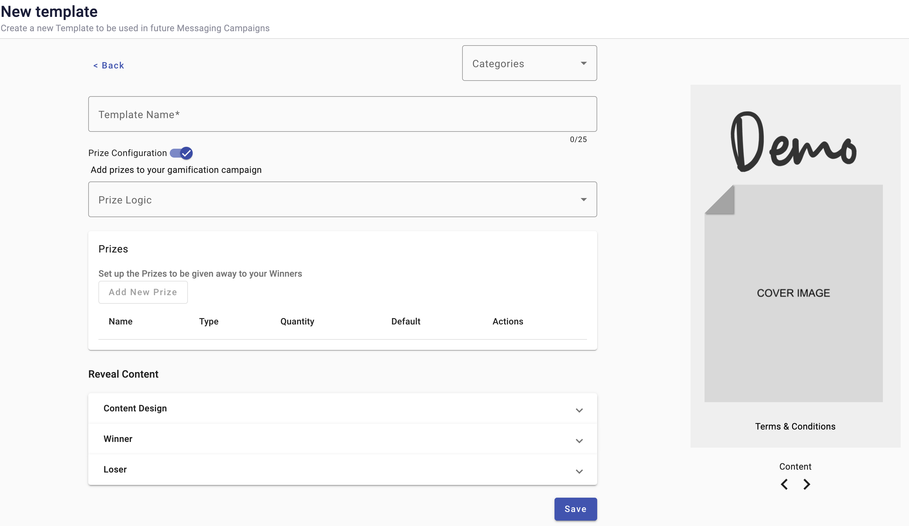Open the Categories dropdown
The width and height of the screenshot is (909, 526).
tap(529, 63)
